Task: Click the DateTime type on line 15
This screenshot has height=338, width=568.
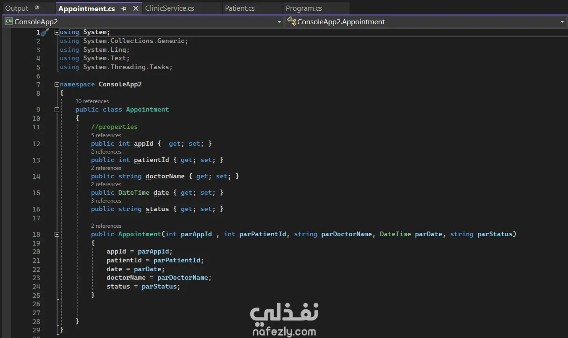Action: point(134,193)
